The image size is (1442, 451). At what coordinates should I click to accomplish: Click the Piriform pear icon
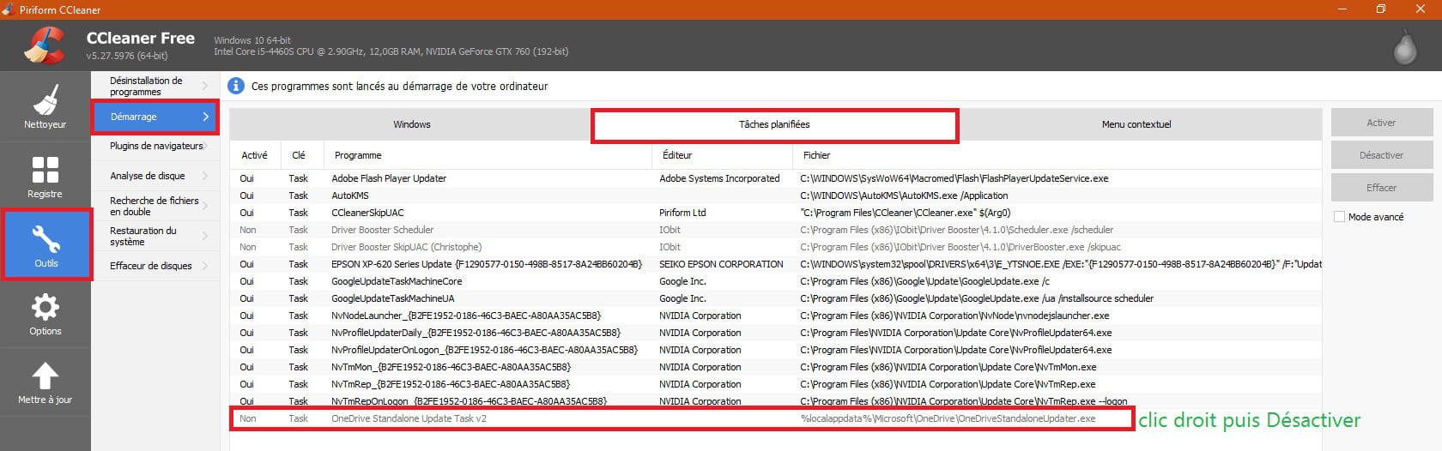[1404, 46]
